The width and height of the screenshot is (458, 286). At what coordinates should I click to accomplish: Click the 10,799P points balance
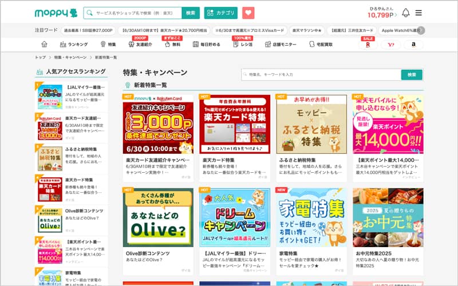click(382, 15)
